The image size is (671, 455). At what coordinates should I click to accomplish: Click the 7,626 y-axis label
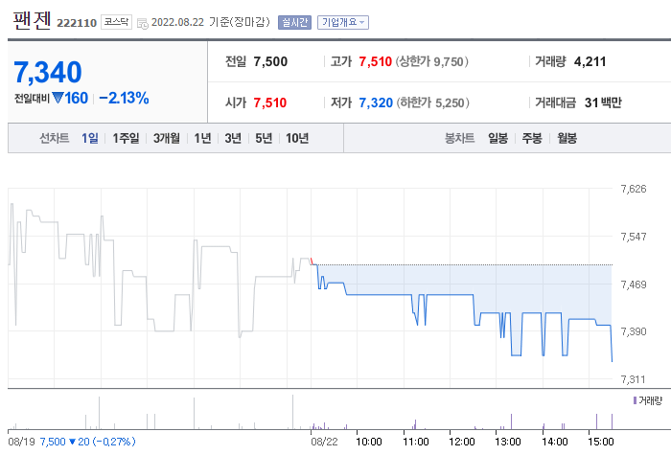634,189
